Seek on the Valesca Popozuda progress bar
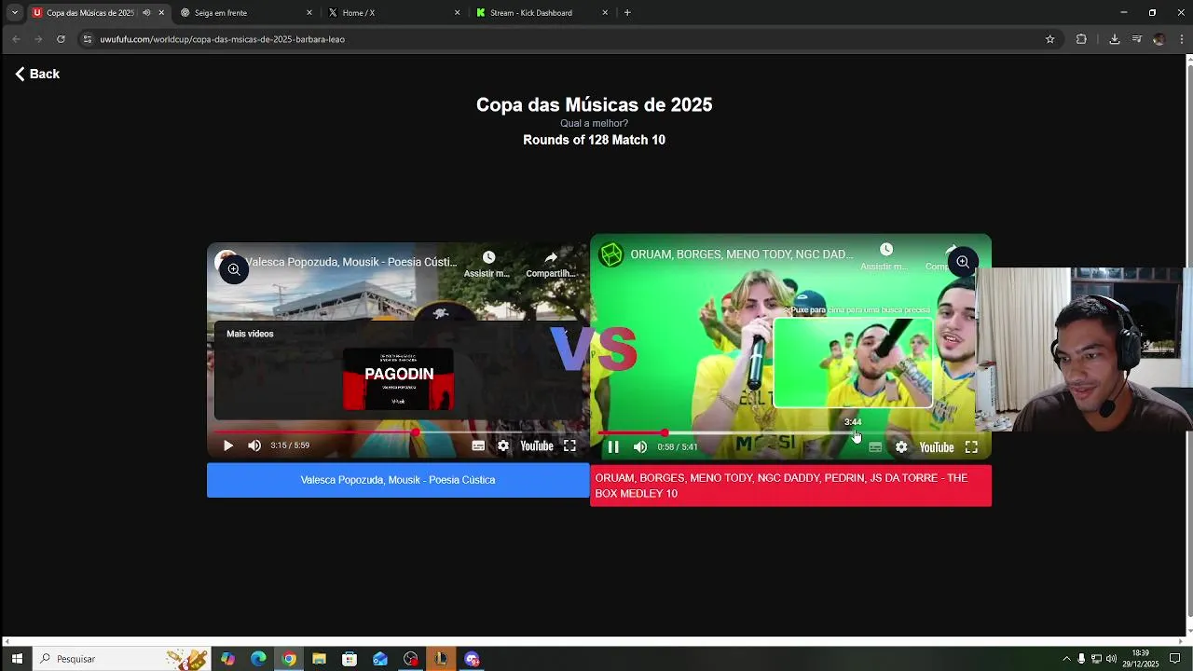Image resolution: width=1193 pixels, height=671 pixels. tap(398, 431)
